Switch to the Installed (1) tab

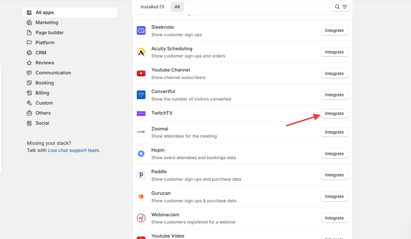pos(152,7)
